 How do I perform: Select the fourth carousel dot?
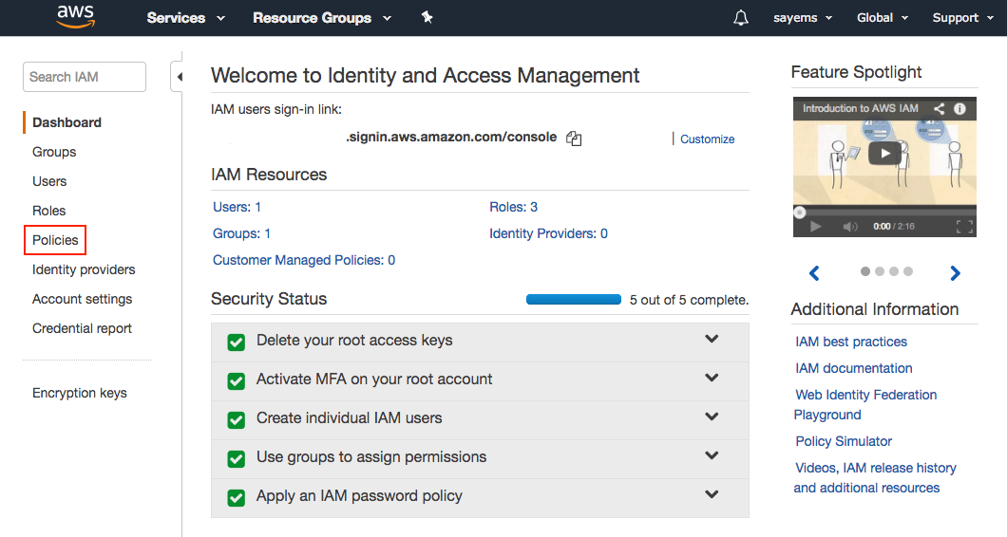click(x=908, y=271)
